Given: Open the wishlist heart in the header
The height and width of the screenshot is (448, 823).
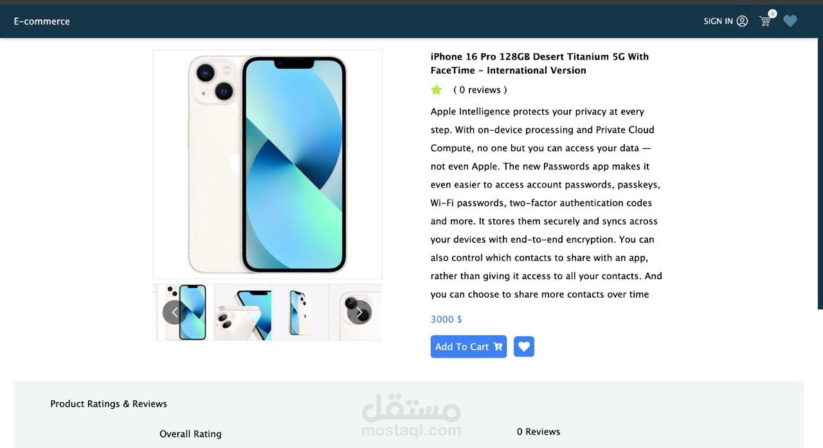Looking at the screenshot, I should [790, 21].
